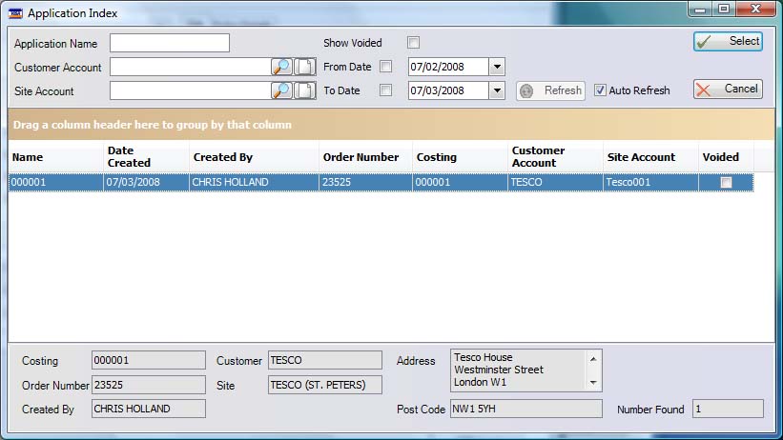Click the application icon in title bar
The height and width of the screenshot is (440, 783).
pos(14,13)
